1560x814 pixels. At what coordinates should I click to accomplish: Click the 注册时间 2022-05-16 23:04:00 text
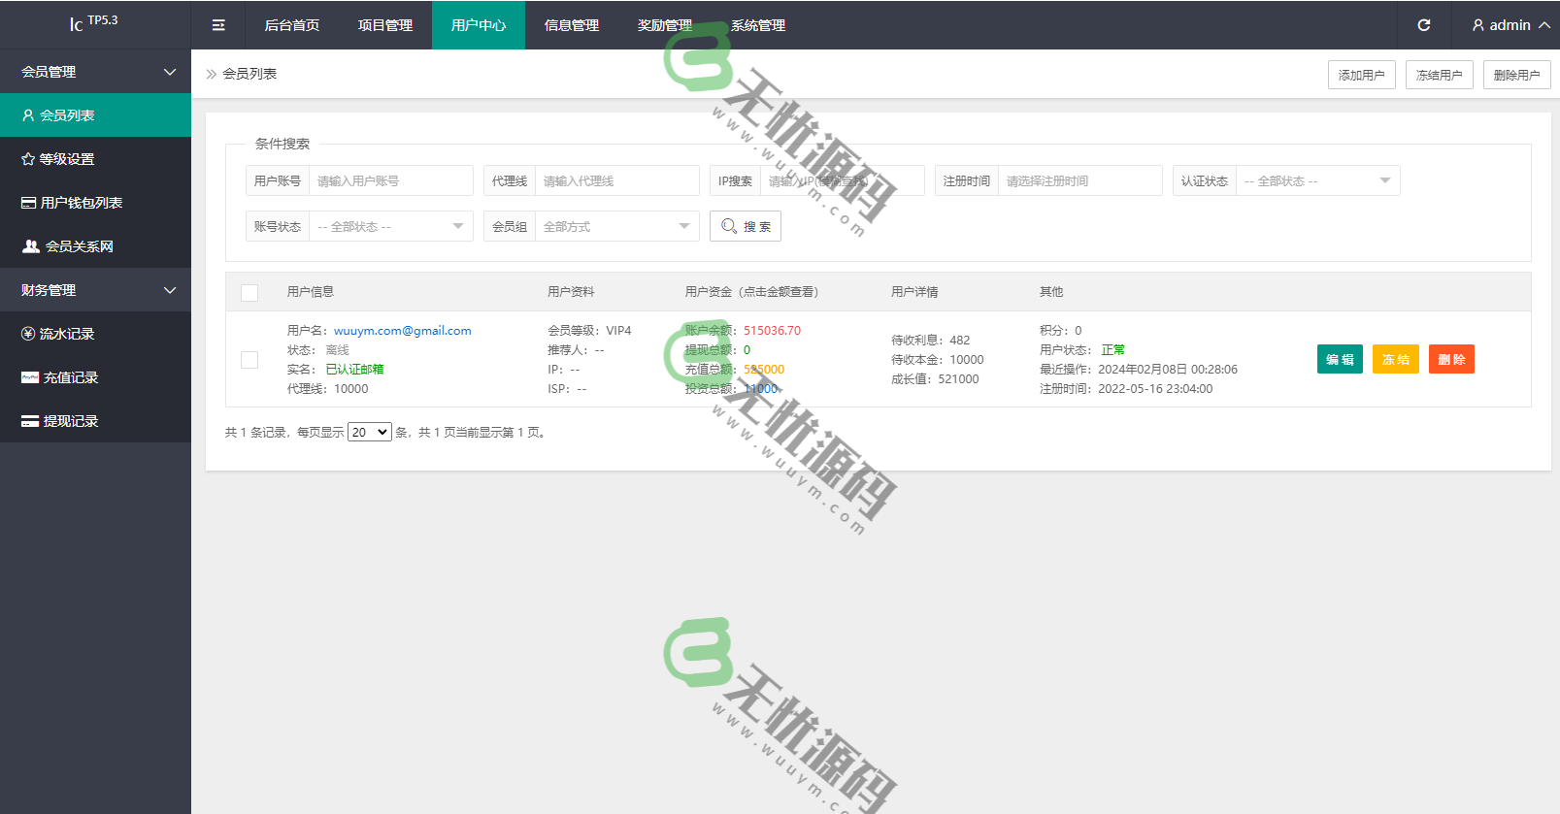coord(1126,389)
